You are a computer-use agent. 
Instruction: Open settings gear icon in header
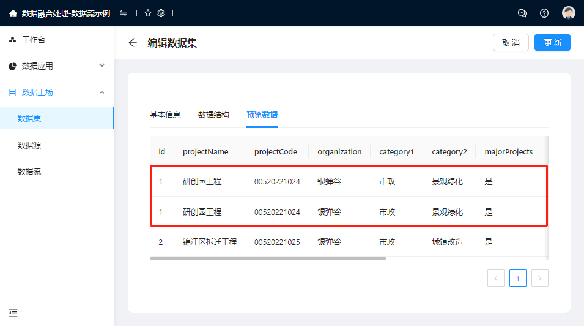point(161,13)
